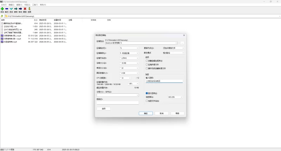Click the Options (选项) button in dialog
Image resolution: width=281 pixels, height=151 pixels.
[104, 109]
